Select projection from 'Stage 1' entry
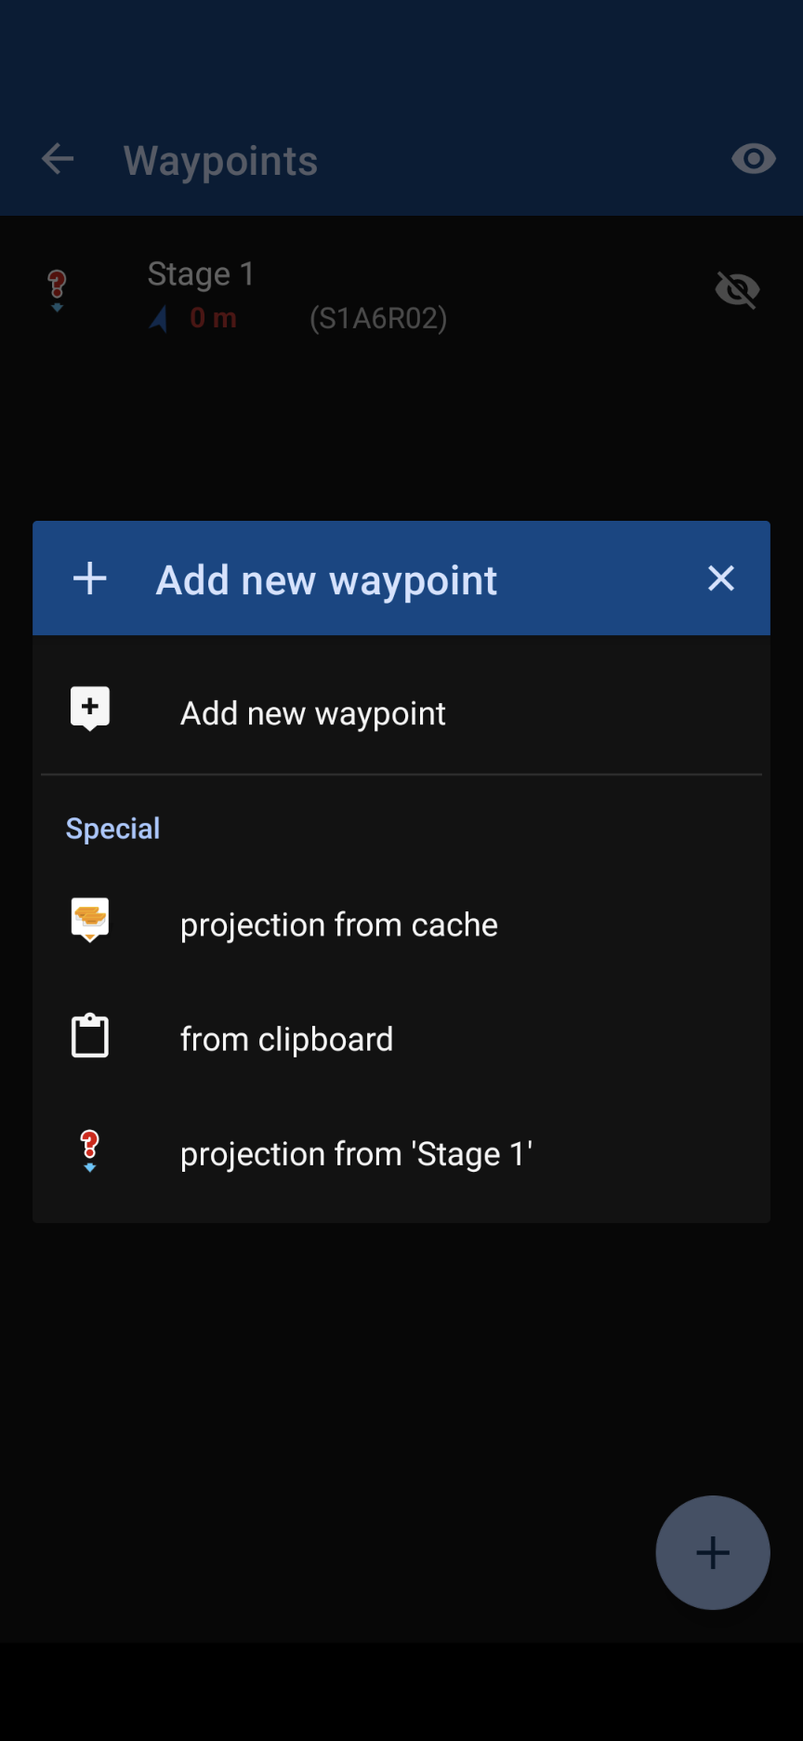803x1741 pixels. coord(356,1154)
